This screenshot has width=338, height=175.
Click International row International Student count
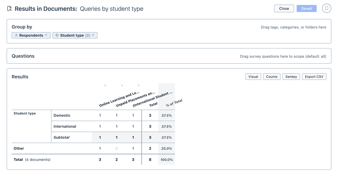pos(133,126)
